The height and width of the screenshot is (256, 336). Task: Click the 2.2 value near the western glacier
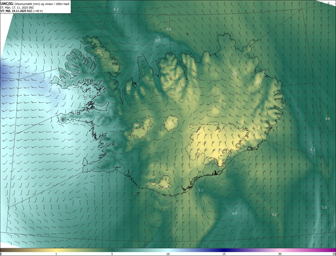(136, 125)
